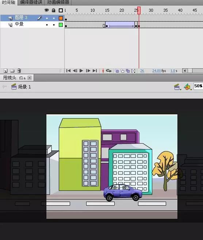
Task: Click the green outline color of 中景
Action: click(x=61, y=25)
